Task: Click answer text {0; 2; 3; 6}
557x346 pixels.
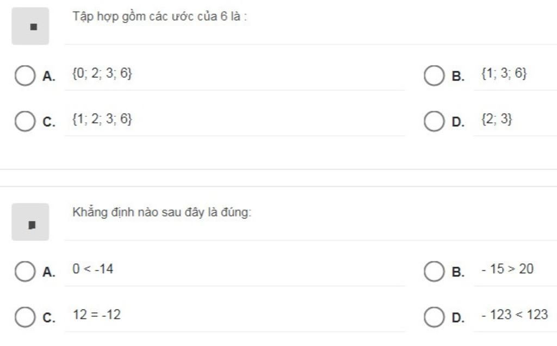Action: (102, 73)
